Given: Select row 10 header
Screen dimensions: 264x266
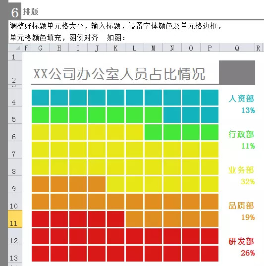Looking at the screenshot, I should click(x=15, y=202).
